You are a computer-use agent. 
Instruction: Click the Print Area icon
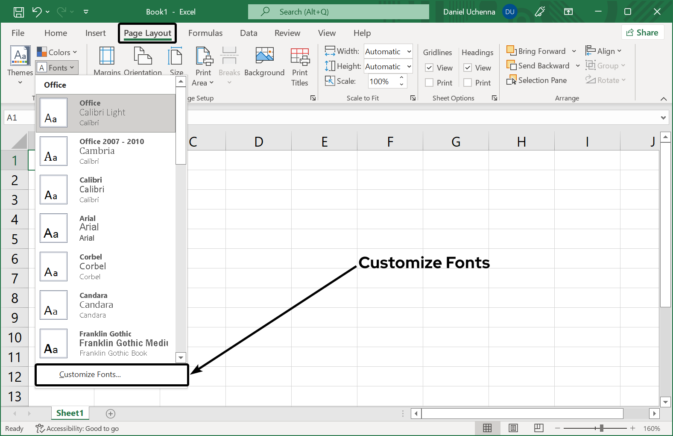point(204,56)
